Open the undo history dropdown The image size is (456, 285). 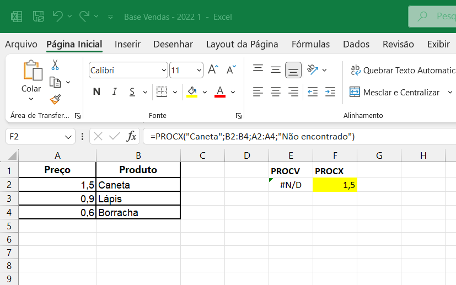point(70,17)
